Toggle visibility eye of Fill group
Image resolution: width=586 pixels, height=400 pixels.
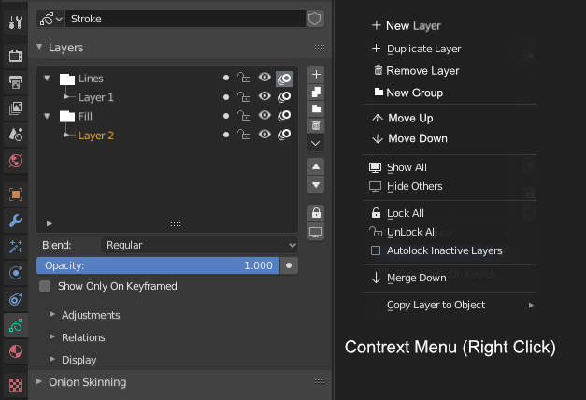[x=264, y=115]
